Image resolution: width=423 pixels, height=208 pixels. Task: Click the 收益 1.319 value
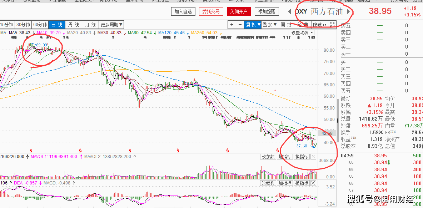(x=376, y=139)
